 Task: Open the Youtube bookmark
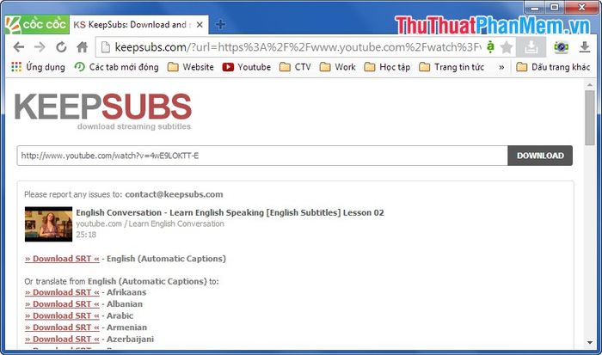pos(247,67)
